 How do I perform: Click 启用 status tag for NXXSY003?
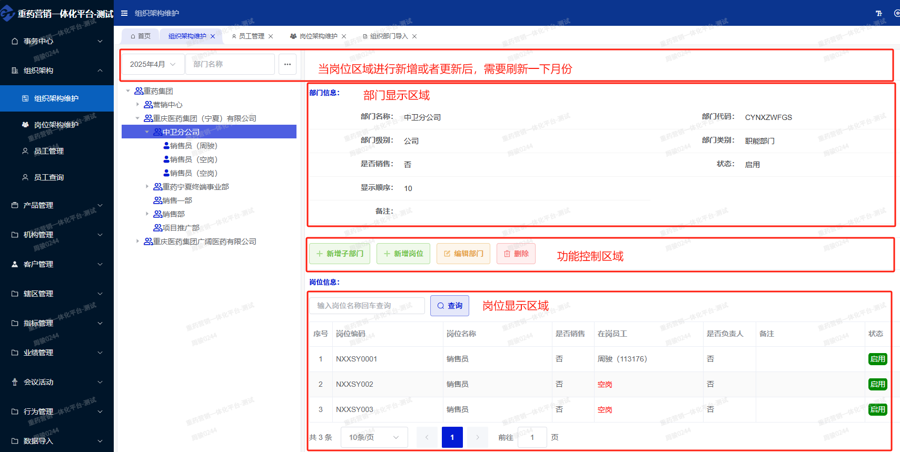878,409
